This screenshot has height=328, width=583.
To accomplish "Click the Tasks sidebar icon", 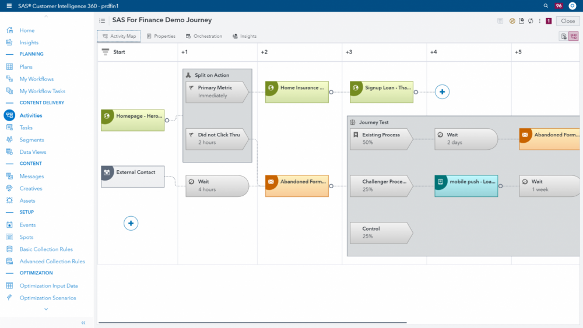I will tap(9, 128).
